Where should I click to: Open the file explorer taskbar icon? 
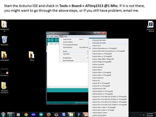[x=71, y=115]
